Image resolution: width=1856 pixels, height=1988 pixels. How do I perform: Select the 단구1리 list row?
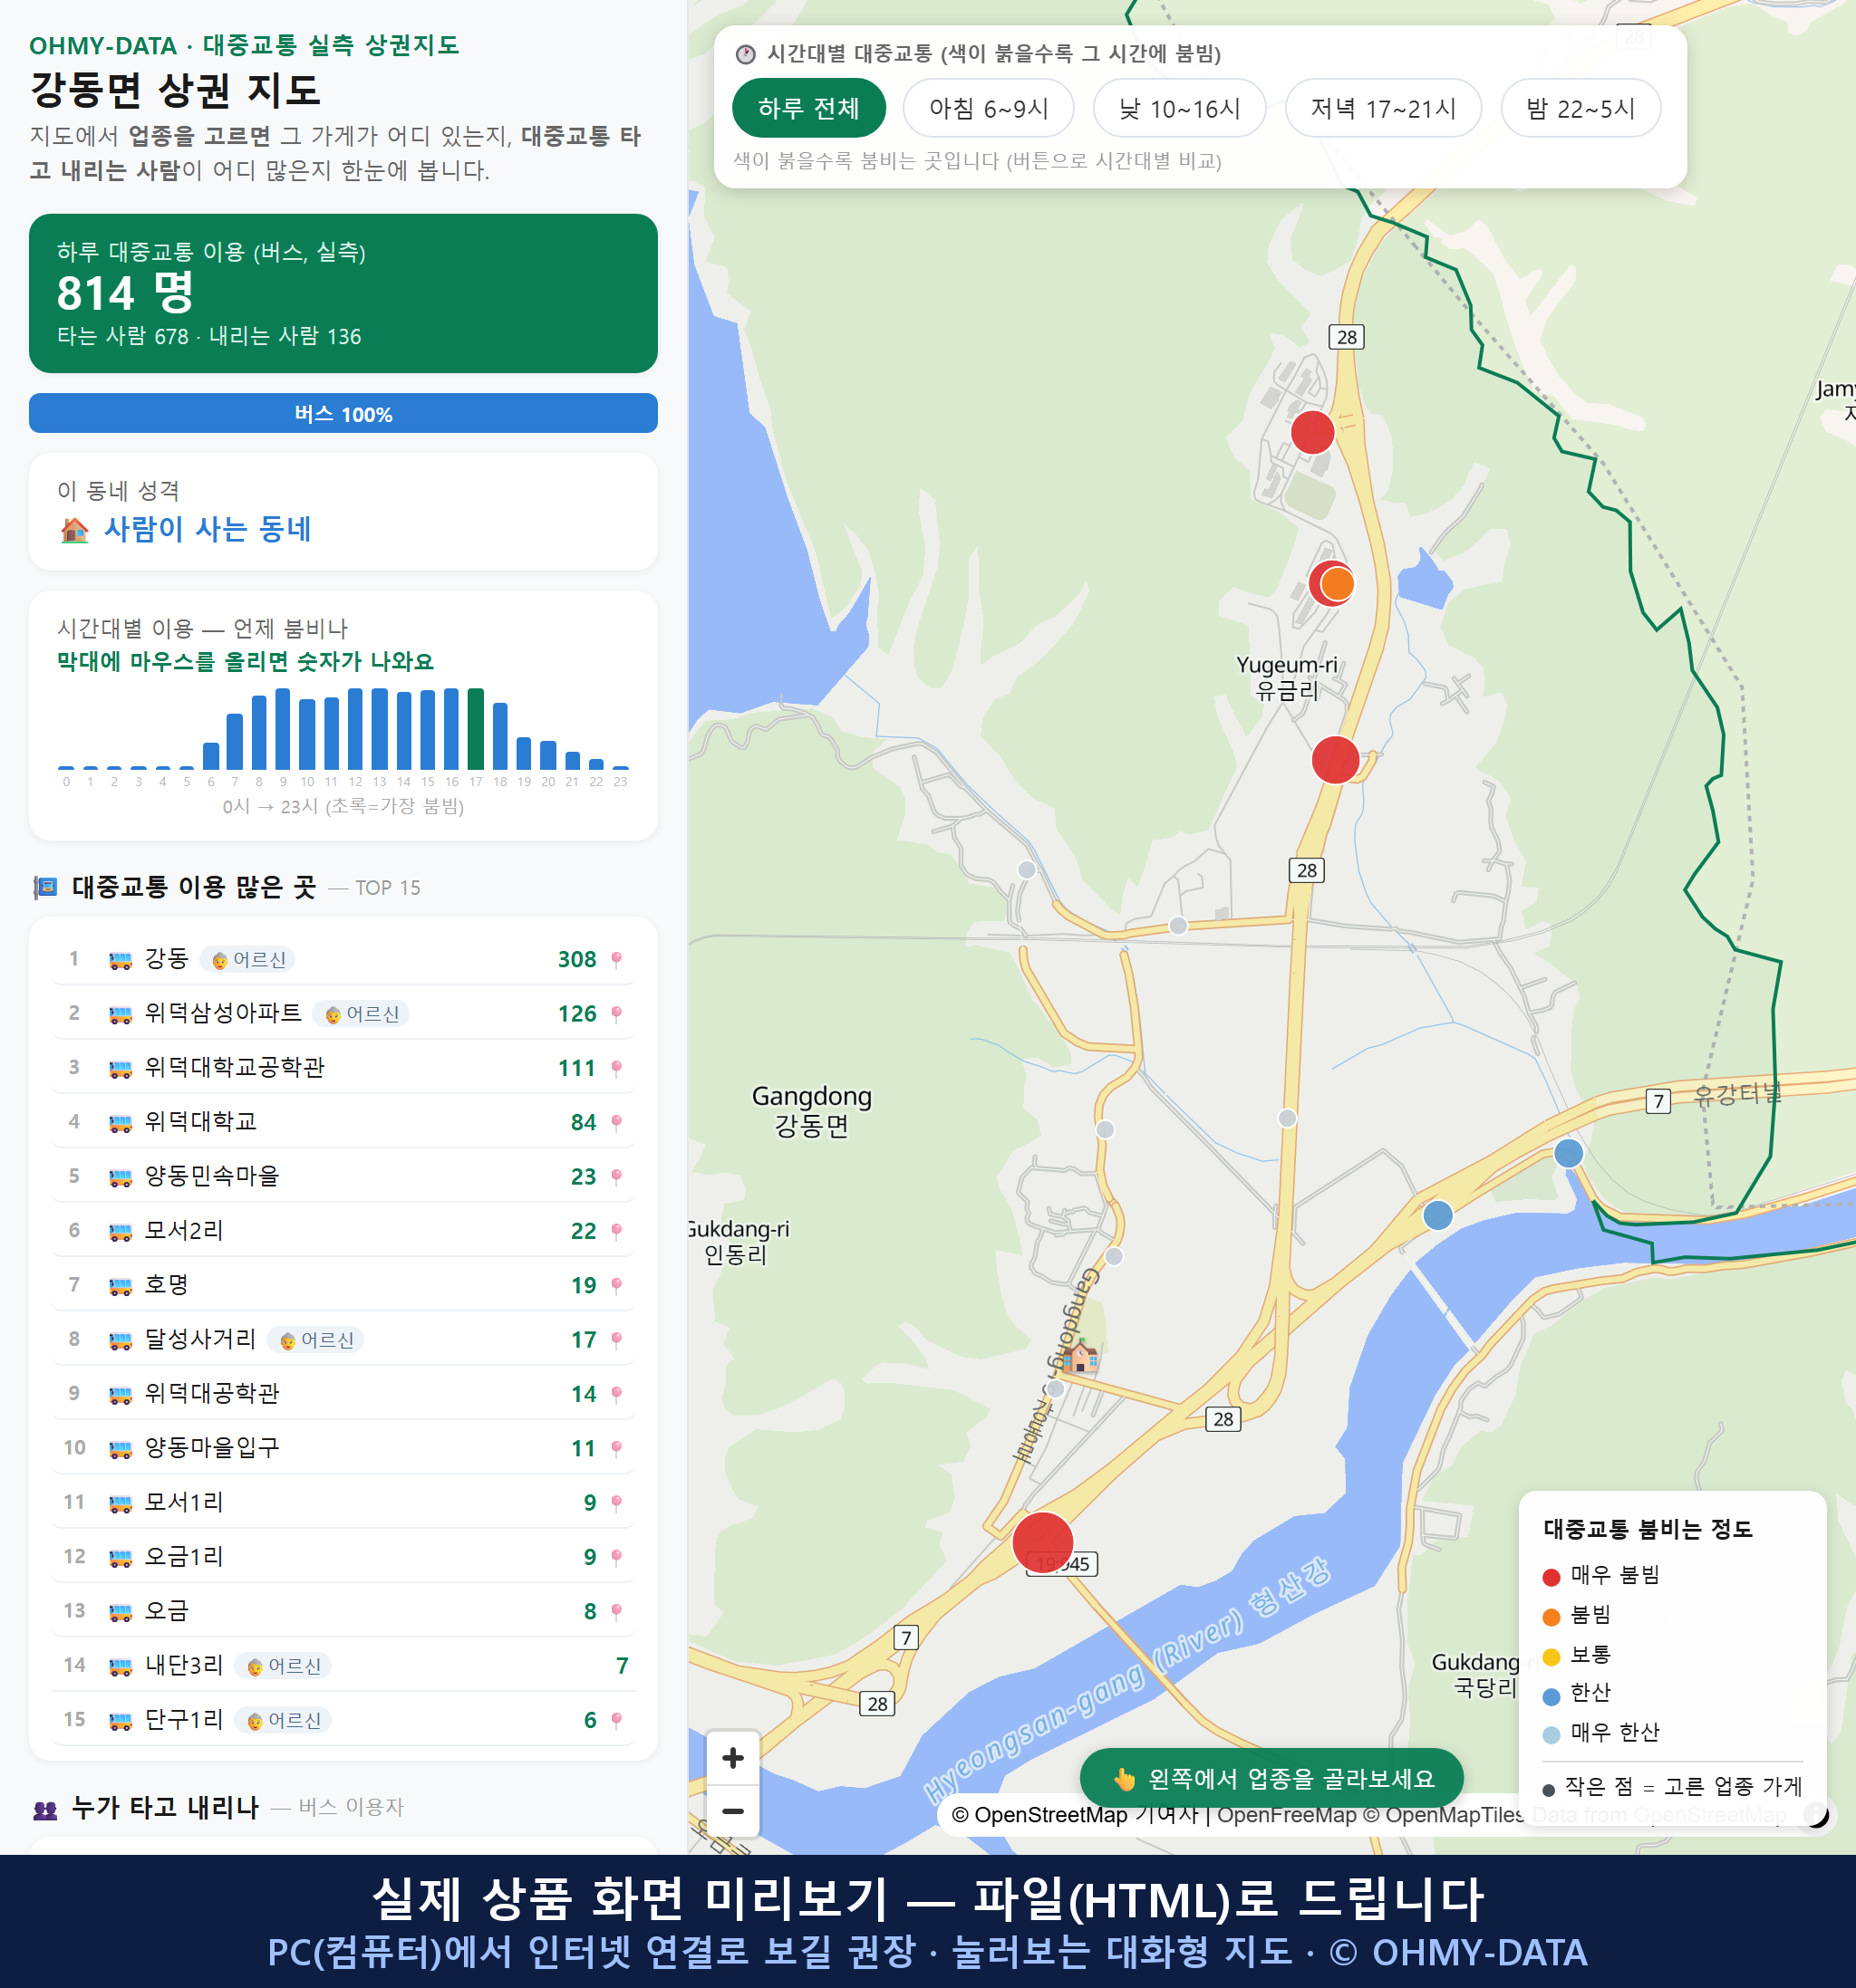coord(343,1720)
